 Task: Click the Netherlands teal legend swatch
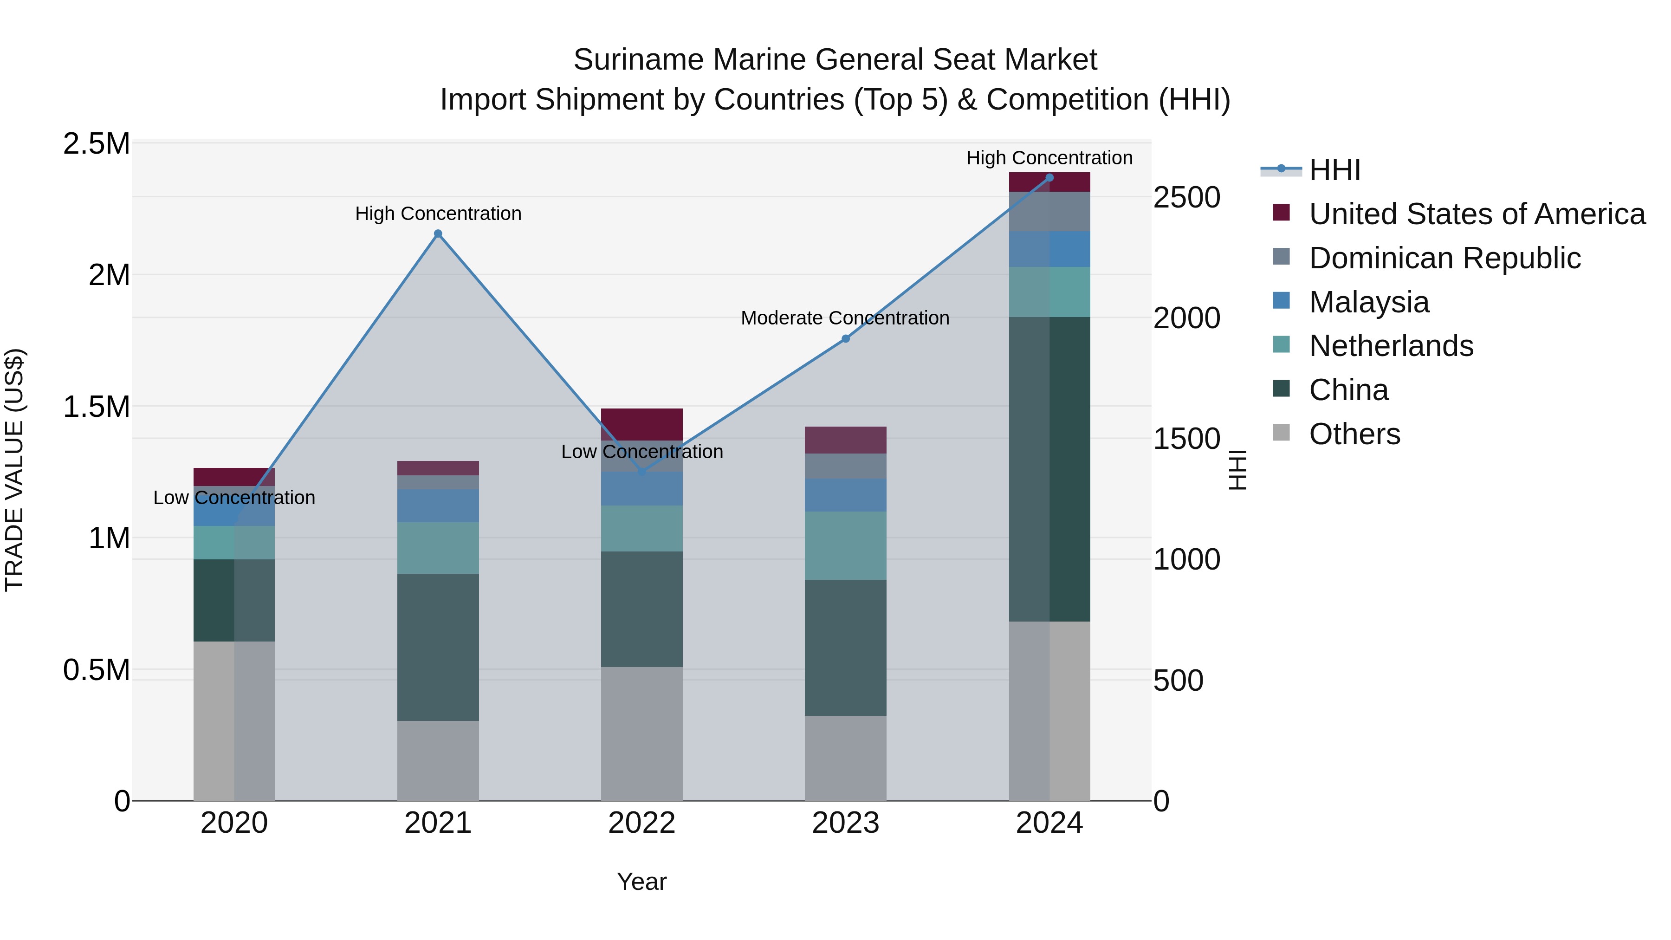click(1281, 344)
